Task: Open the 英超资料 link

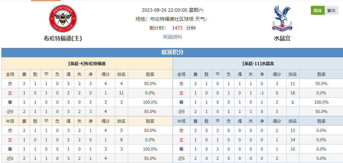Action: coord(172,37)
